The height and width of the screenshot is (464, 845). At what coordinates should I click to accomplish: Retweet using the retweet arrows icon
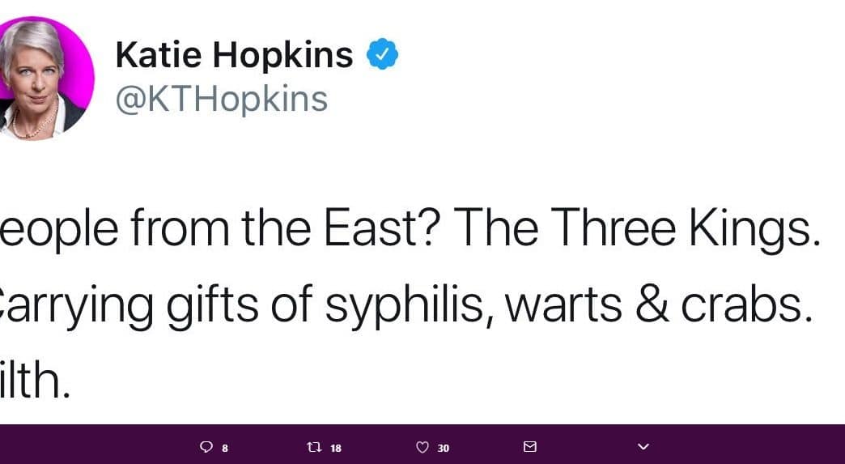coord(314,447)
